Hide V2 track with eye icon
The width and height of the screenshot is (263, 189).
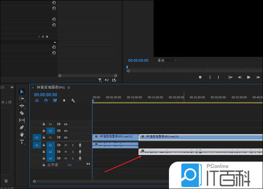point(66,131)
